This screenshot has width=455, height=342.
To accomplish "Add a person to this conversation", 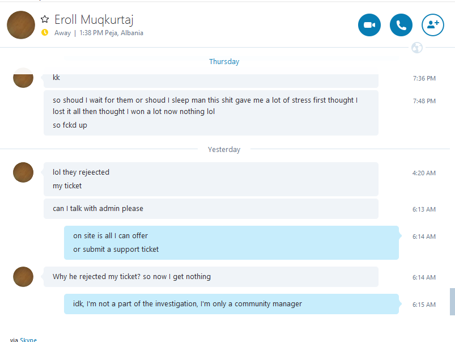I will [433, 25].
